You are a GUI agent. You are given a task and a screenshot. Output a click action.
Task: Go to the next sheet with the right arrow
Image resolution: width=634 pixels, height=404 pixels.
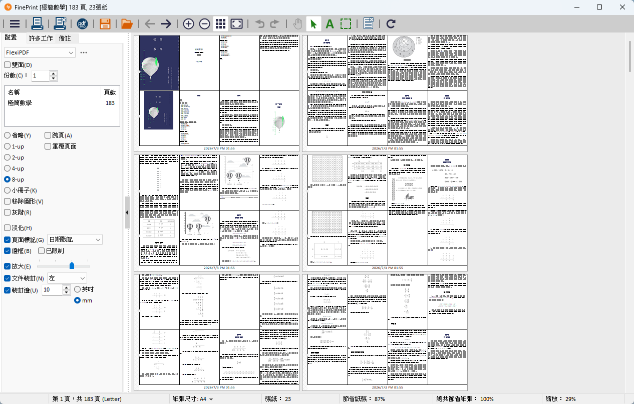point(166,23)
